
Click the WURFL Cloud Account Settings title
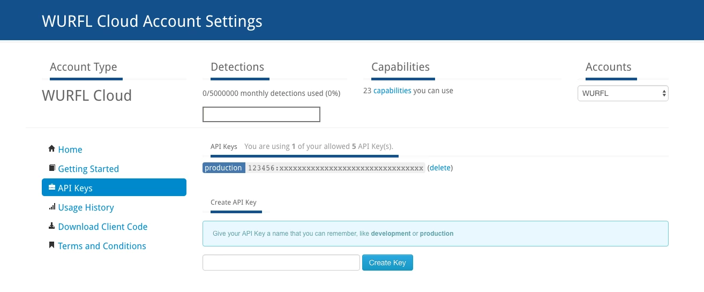click(152, 21)
